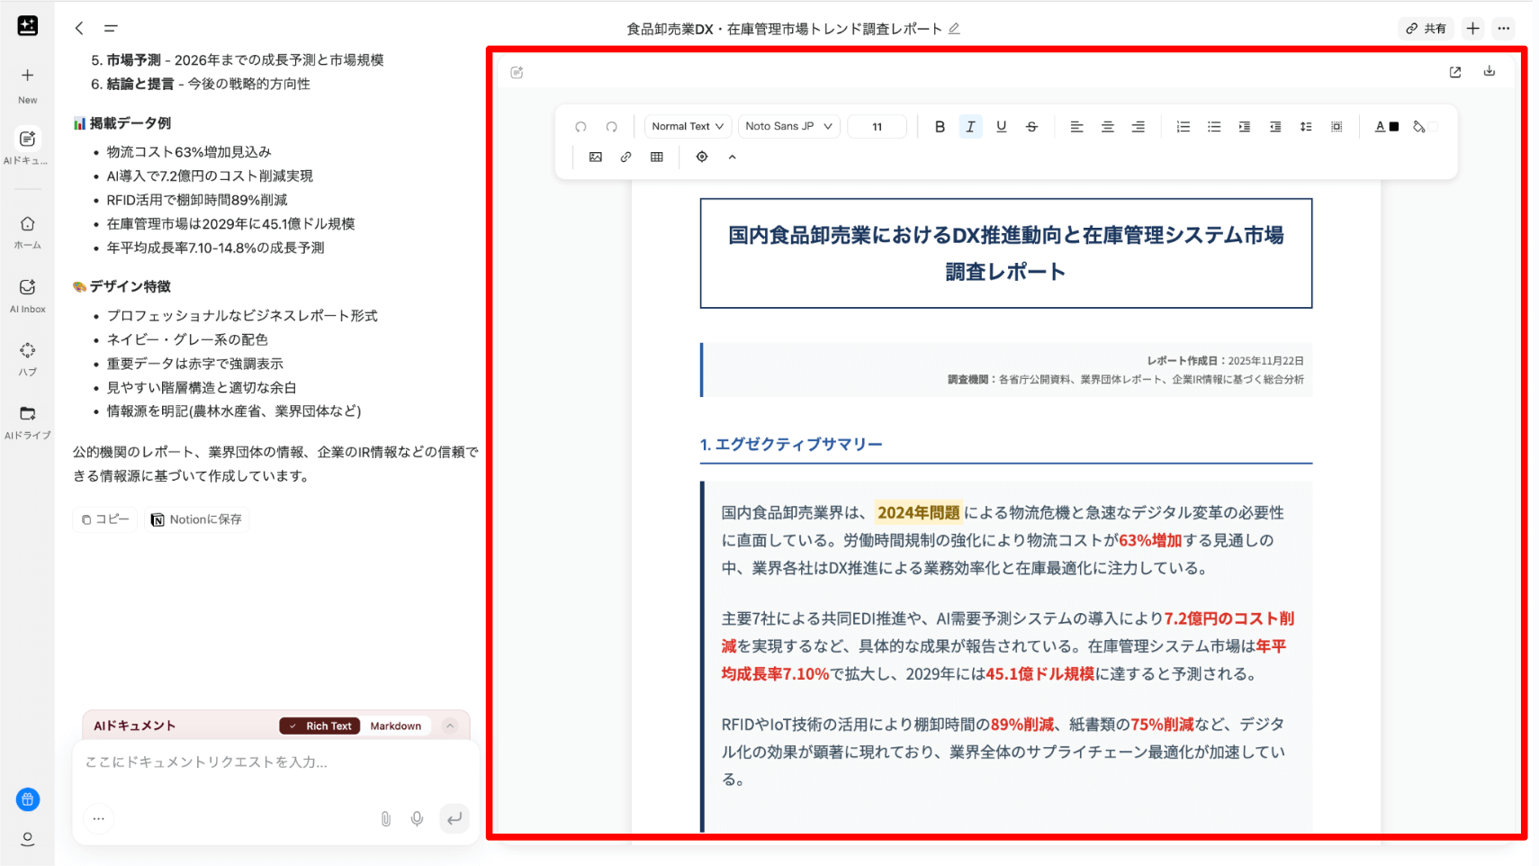Open the Normal Text style dropdown
This screenshot has height=866, width=1539.
coord(688,127)
